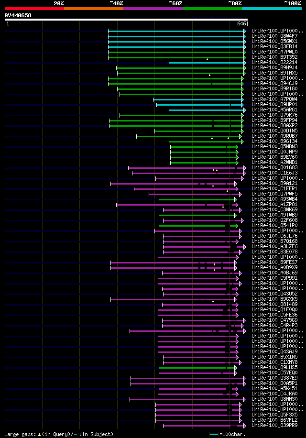This screenshot has height=438, width=306.
Task: Select the UniRef100_B9GI34 label
Action: click(x=274, y=142)
